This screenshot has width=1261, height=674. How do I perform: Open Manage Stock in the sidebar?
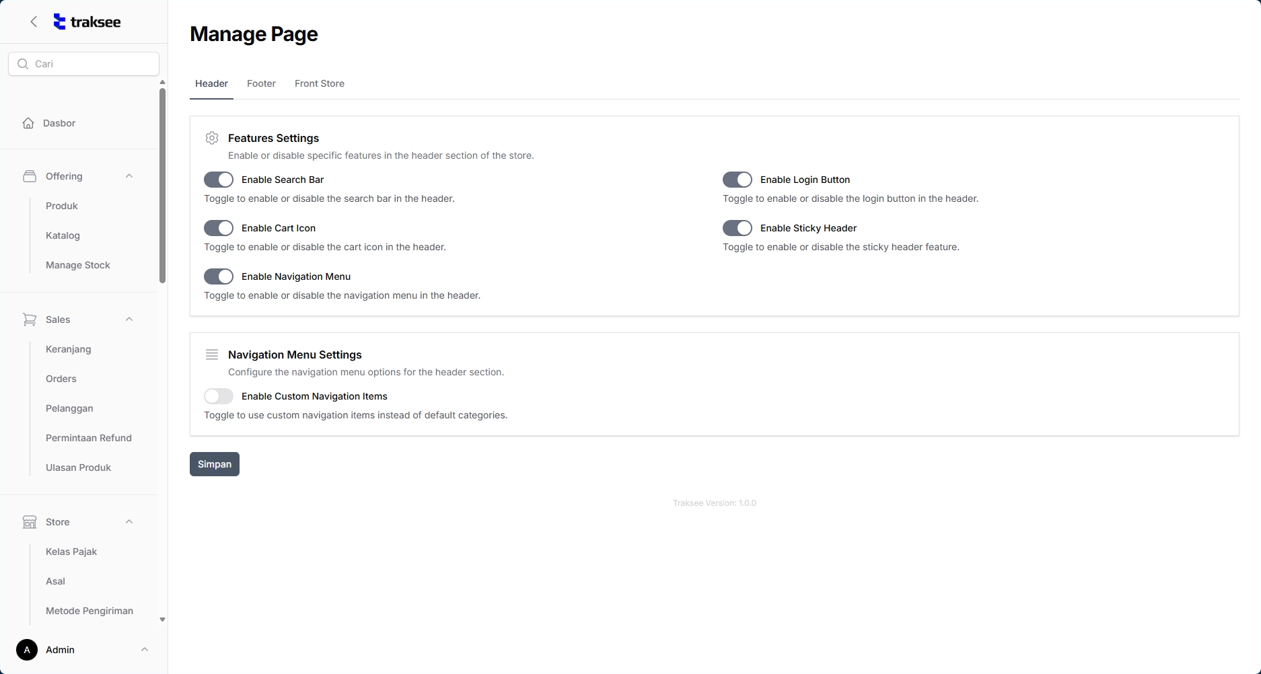(78, 265)
